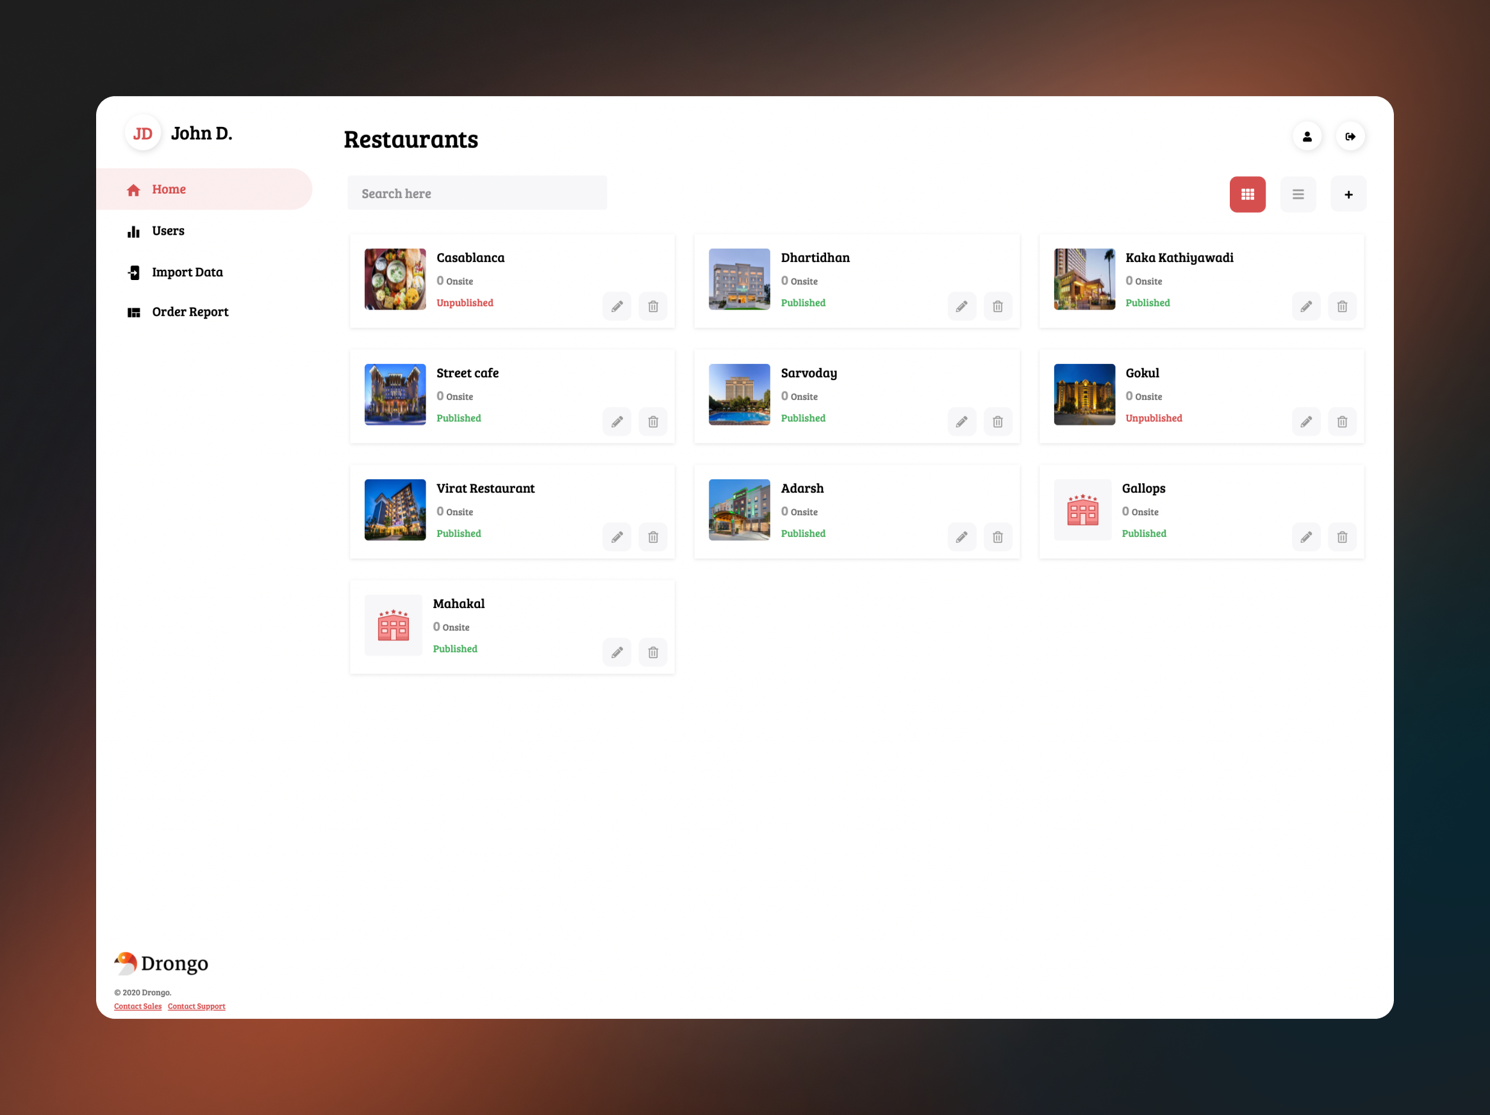Select Home in the sidebar
This screenshot has width=1490, height=1115.
[x=169, y=189]
